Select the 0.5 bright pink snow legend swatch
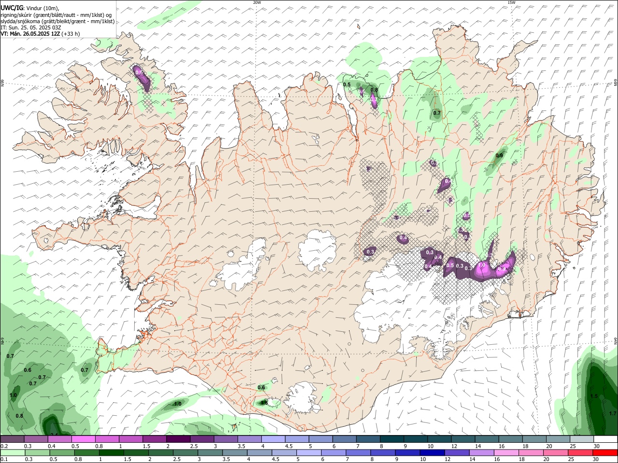Image resolution: width=618 pixels, height=463 pixels. point(84,439)
